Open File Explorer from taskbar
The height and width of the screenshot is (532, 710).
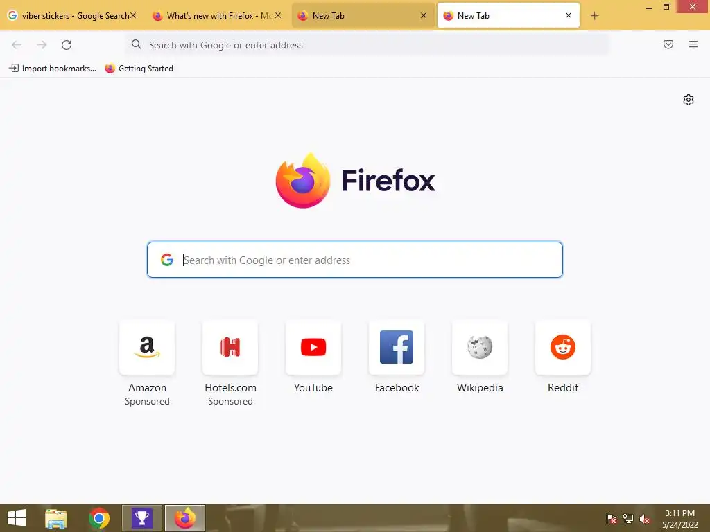[x=56, y=518]
